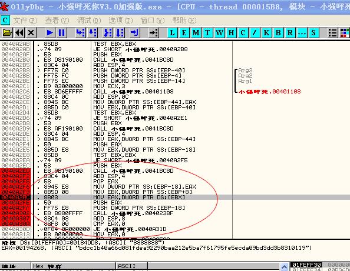Select Arg3 comment entry
Screen dimensions: 350x271
pos(245,71)
